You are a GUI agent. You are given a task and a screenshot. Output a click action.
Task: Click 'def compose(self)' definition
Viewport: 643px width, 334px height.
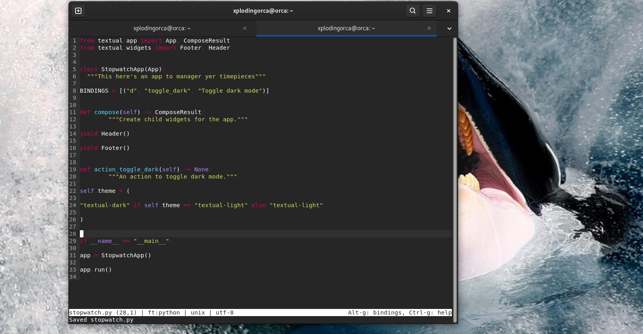[x=142, y=112]
